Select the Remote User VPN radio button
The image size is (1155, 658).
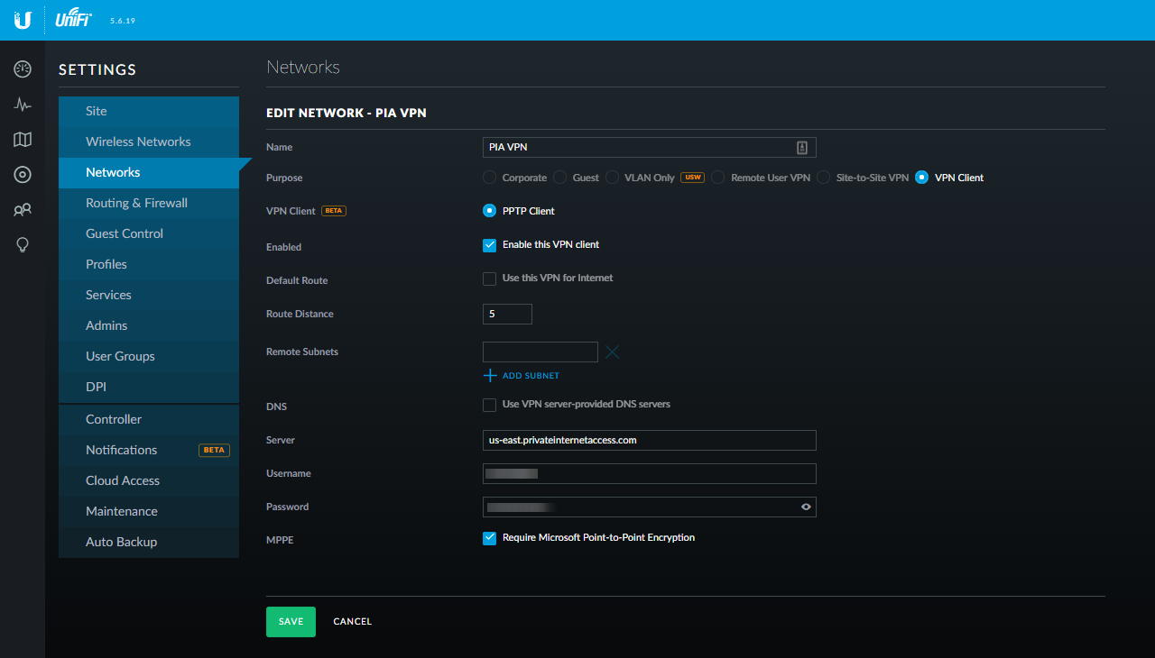tap(717, 178)
